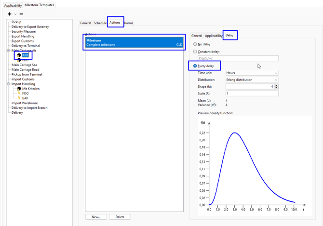Click the lightning icon next to FOO
The height and width of the screenshot is (226, 323).
[19, 93]
